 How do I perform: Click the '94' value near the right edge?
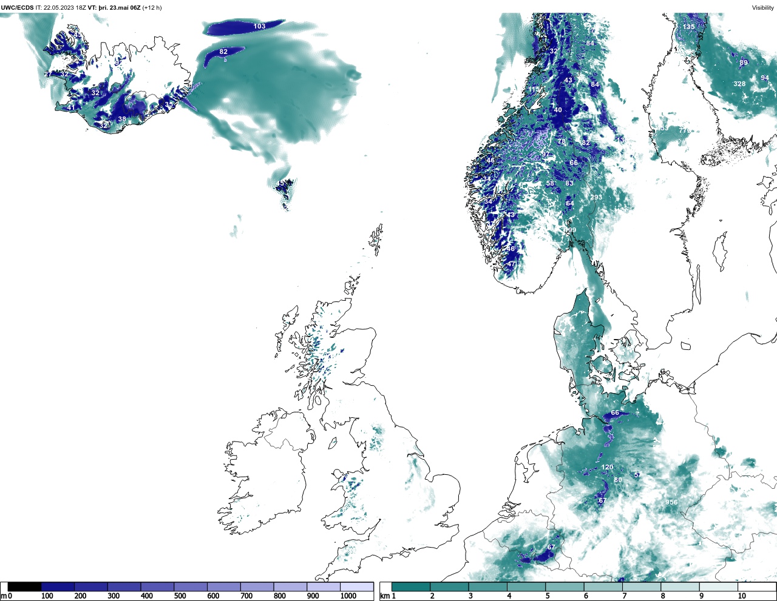764,78
